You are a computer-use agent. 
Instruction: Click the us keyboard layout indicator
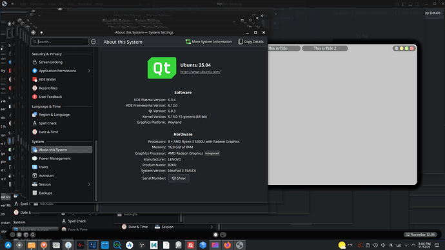tap(399, 245)
